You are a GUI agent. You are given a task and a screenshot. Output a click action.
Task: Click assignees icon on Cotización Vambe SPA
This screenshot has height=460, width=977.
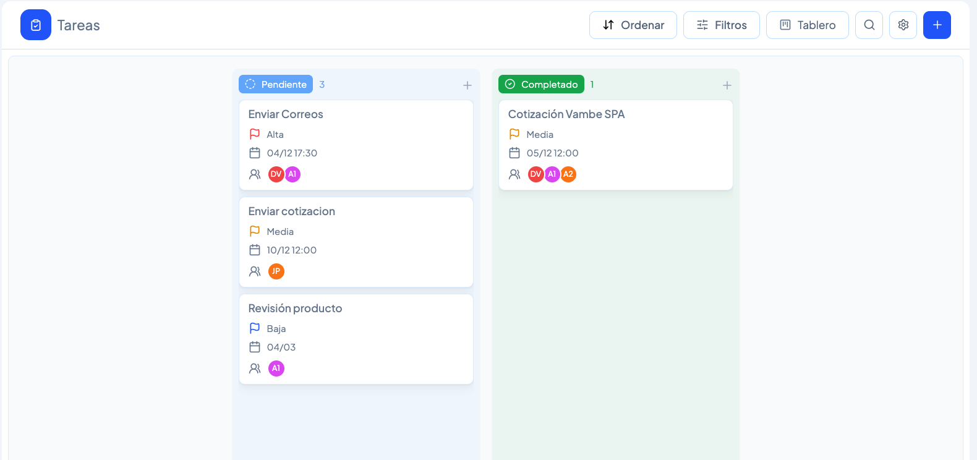click(x=514, y=174)
